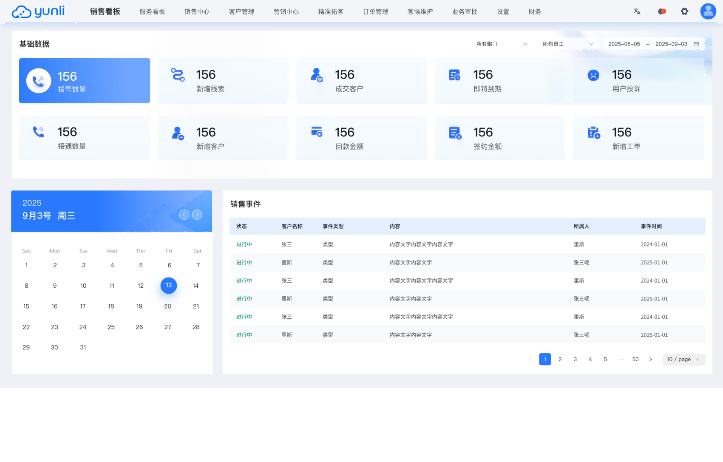Click the language translation icon in header
Viewport: 723px width, 462px height.
point(637,11)
